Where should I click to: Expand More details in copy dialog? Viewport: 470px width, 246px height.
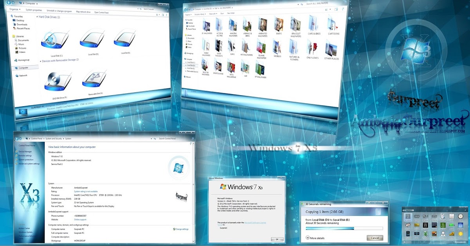pyautogui.click(x=315, y=238)
